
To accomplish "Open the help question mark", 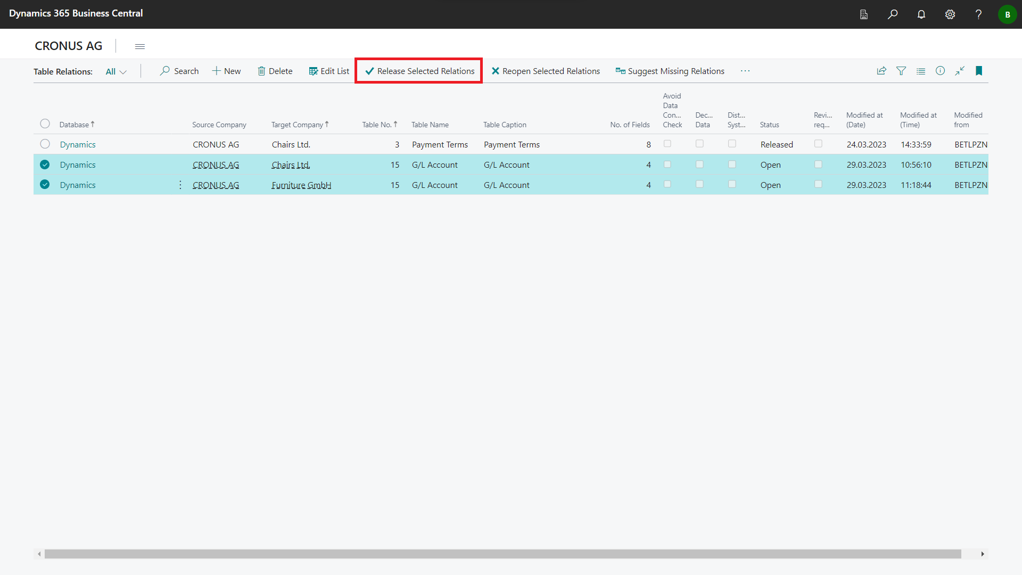I will click(978, 14).
